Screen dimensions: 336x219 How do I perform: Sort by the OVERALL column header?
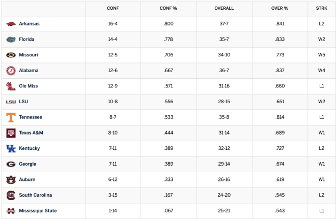(224, 8)
